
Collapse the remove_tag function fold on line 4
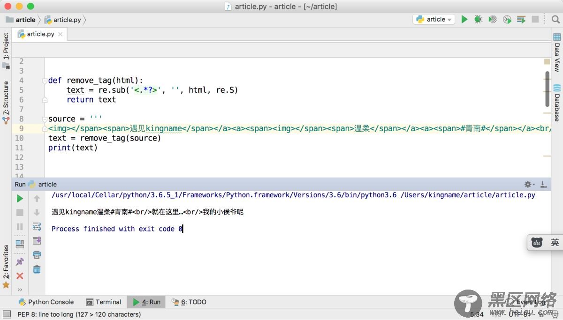click(45, 81)
